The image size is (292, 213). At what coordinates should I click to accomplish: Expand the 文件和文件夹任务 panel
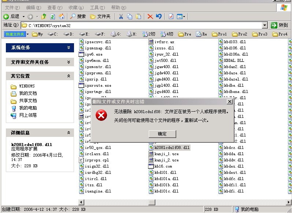(x=40, y=62)
